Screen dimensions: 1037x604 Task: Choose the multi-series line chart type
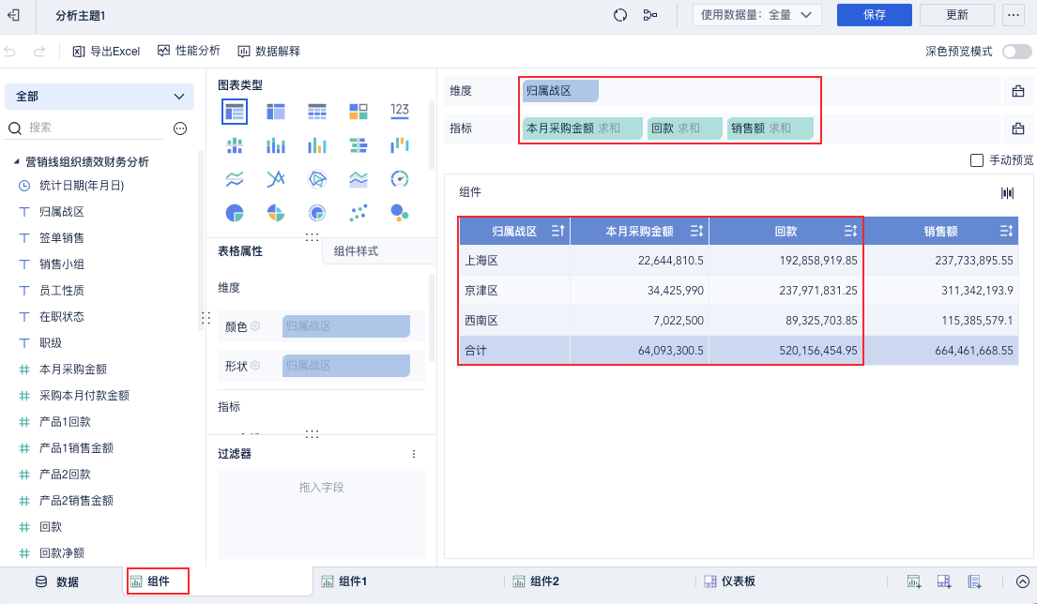276,179
